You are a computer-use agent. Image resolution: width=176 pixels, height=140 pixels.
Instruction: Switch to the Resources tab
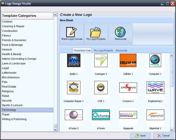click(121, 50)
